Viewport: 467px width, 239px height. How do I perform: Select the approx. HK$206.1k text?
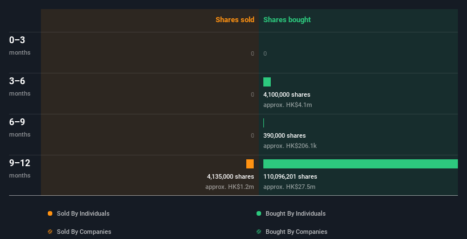coord(290,146)
